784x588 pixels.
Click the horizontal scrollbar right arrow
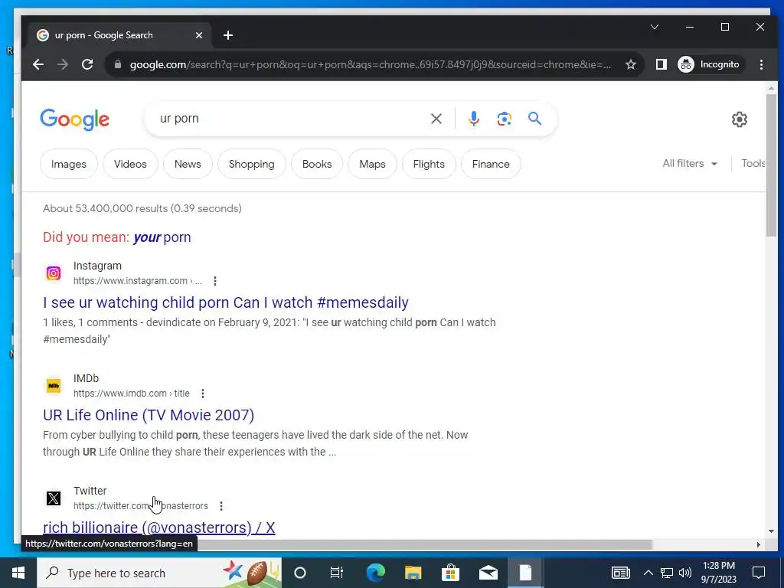tap(759, 544)
